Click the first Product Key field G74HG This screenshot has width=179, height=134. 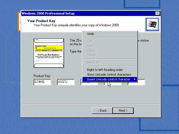click(42, 82)
